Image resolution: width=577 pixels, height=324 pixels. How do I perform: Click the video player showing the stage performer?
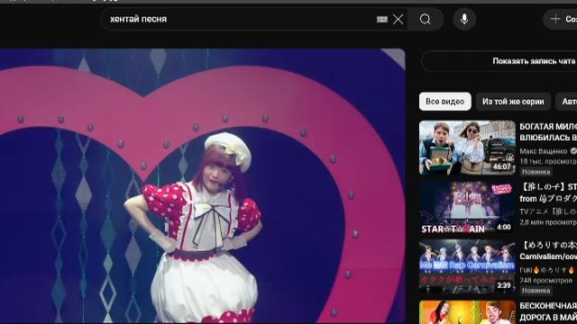[x=202, y=185]
